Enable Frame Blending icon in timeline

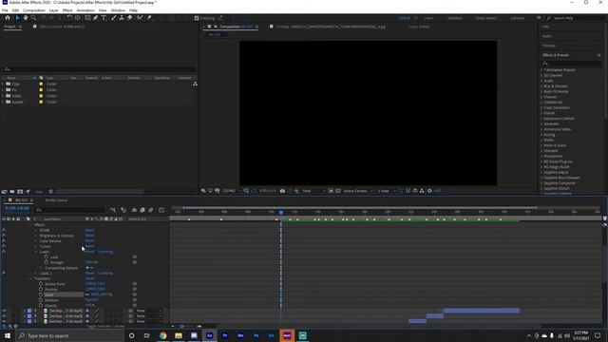point(142,210)
